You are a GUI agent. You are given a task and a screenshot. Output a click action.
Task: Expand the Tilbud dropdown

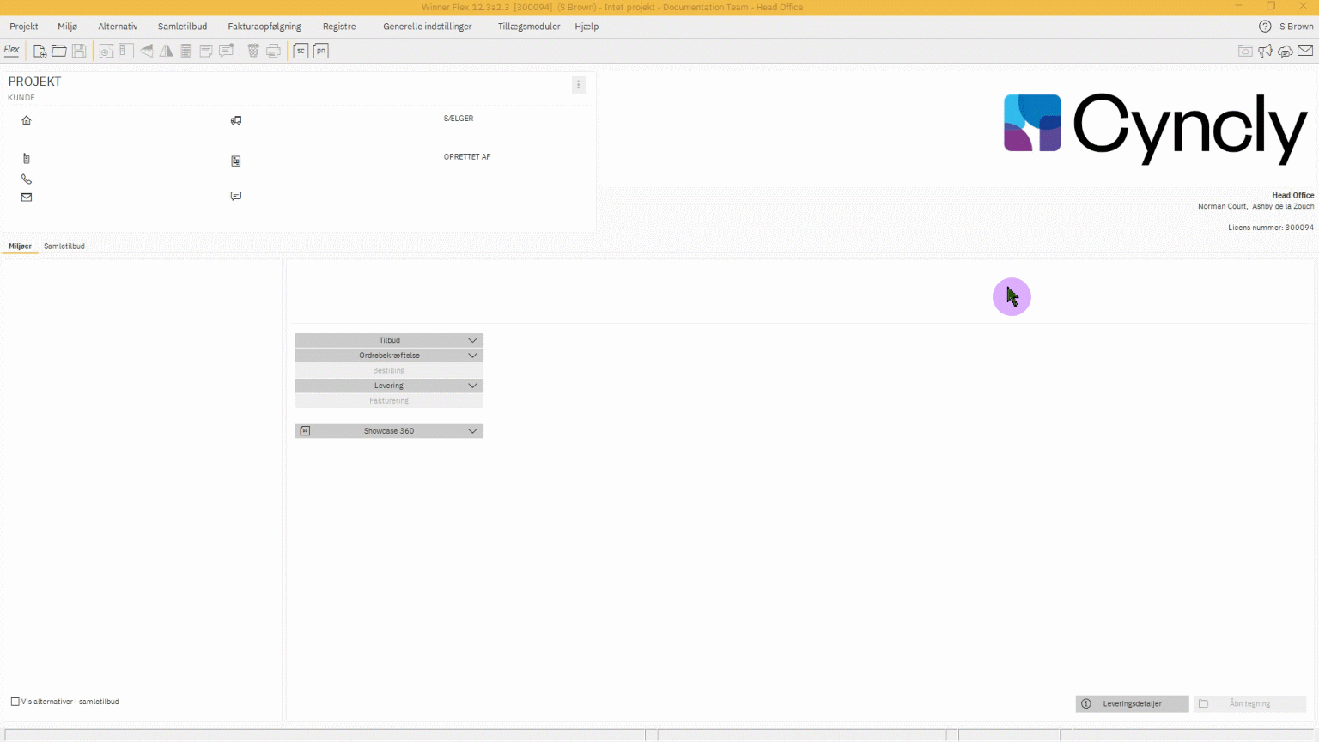[x=472, y=340]
